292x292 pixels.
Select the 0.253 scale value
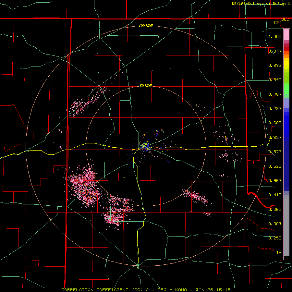point(275,238)
